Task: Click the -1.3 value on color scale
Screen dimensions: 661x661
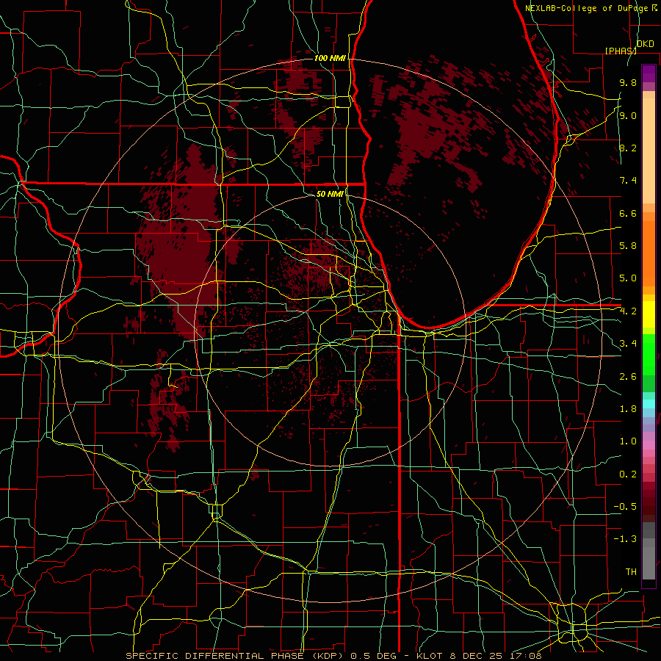Action: click(625, 539)
